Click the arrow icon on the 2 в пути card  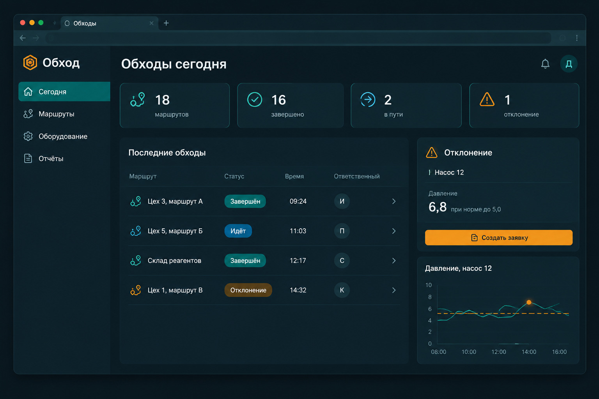[368, 100]
